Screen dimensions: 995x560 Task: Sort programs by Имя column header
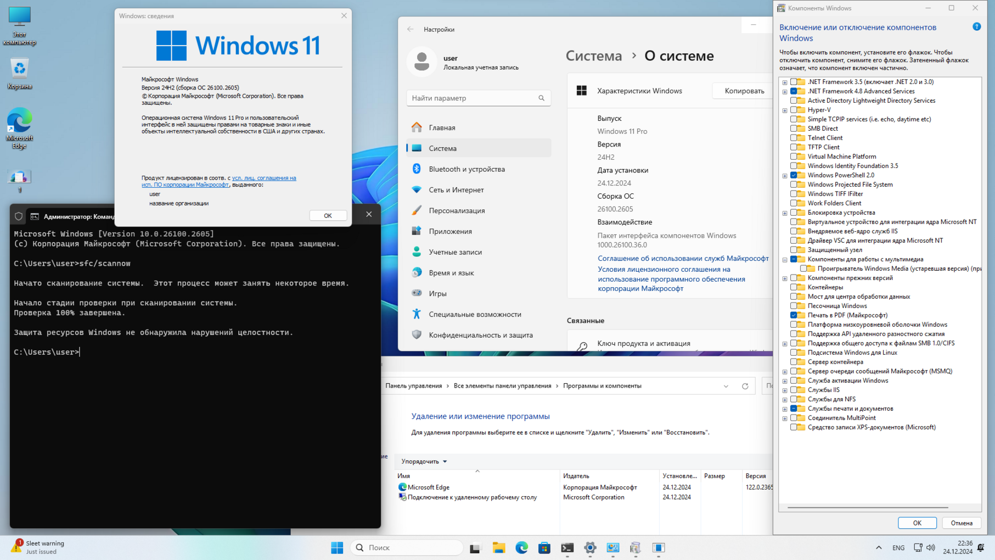(x=477, y=476)
